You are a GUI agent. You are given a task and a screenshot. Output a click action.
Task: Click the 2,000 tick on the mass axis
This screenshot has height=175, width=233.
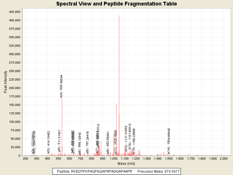[x=224, y=158]
